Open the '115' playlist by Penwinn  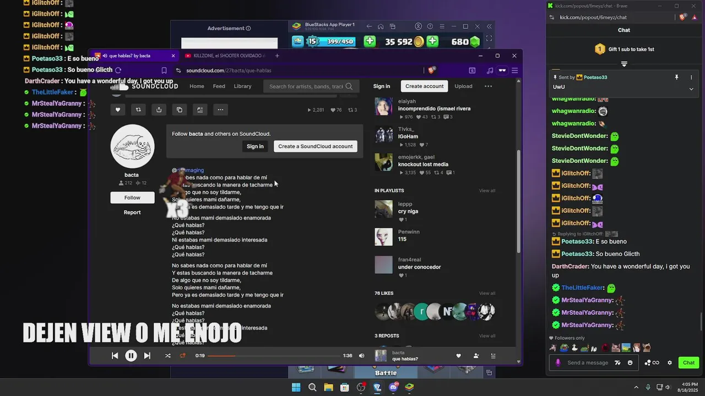402,239
